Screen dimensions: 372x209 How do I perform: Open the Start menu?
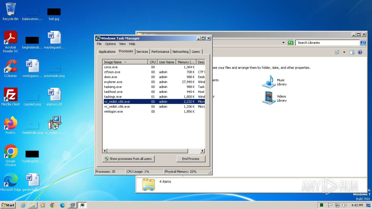tap(8, 205)
